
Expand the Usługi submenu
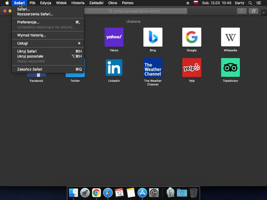(x=48, y=43)
